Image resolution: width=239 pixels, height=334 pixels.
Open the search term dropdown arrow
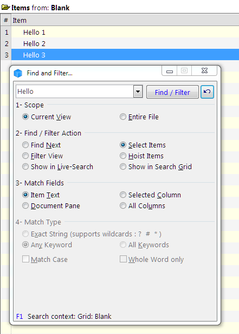[x=138, y=92]
